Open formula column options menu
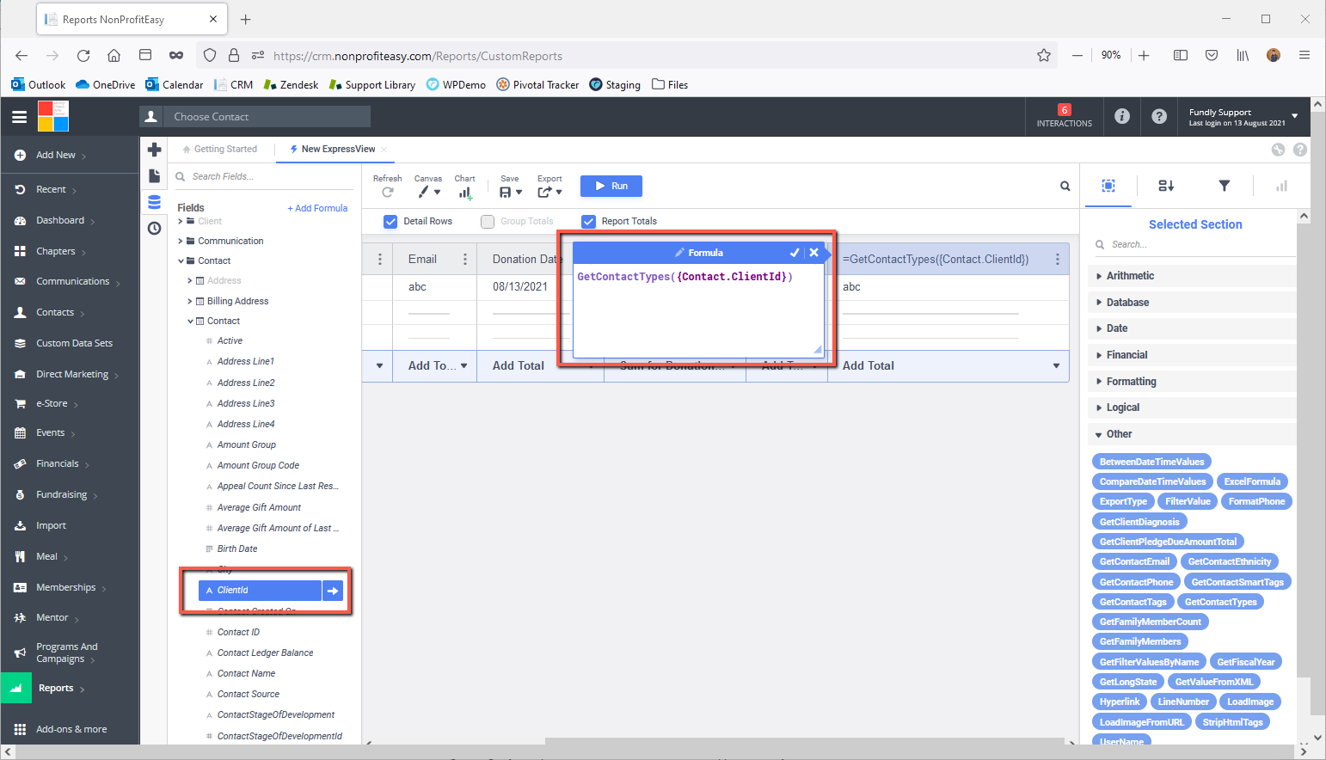The image size is (1326, 760). click(x=1058, y=259)
